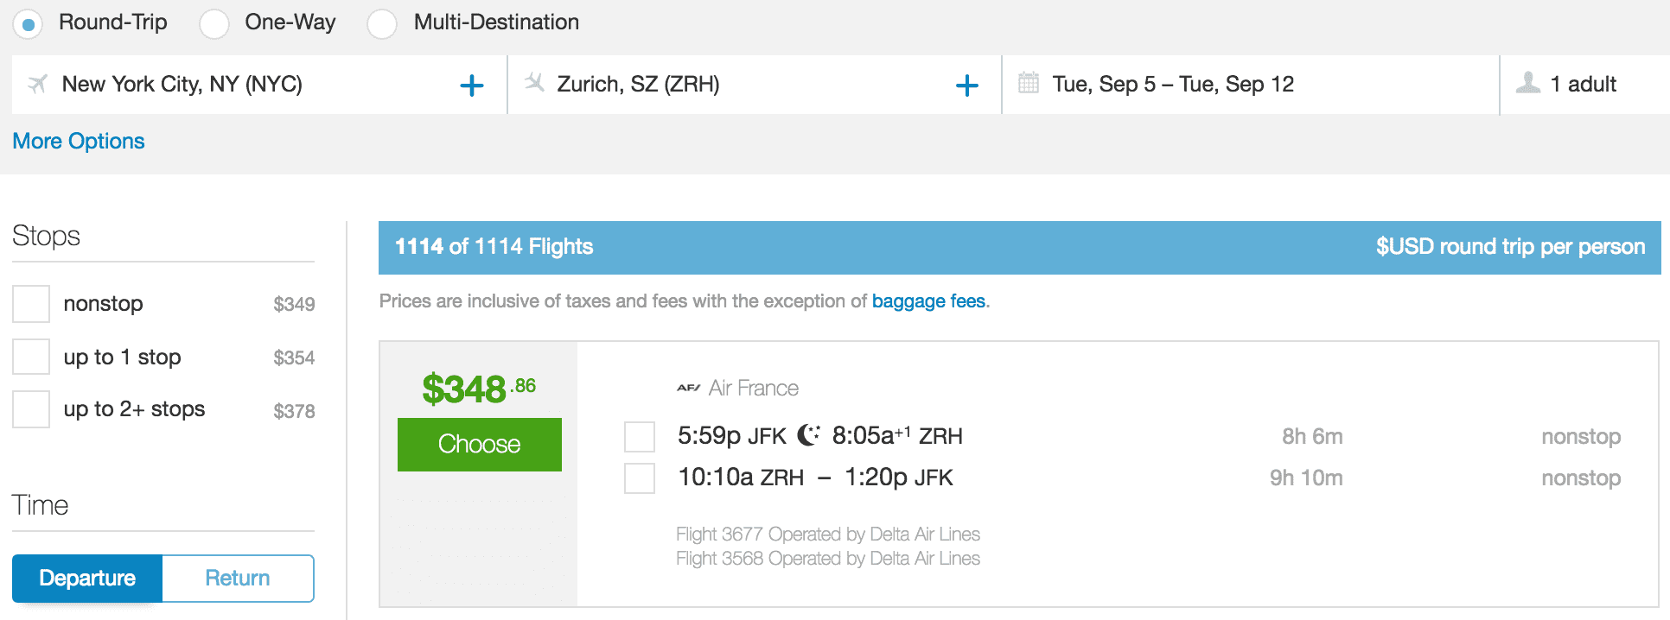Image resolution: width=1670 pixels, height=620 pixels.
Task: Click the departing airplane icon in origin field
Action: point(37,84)
